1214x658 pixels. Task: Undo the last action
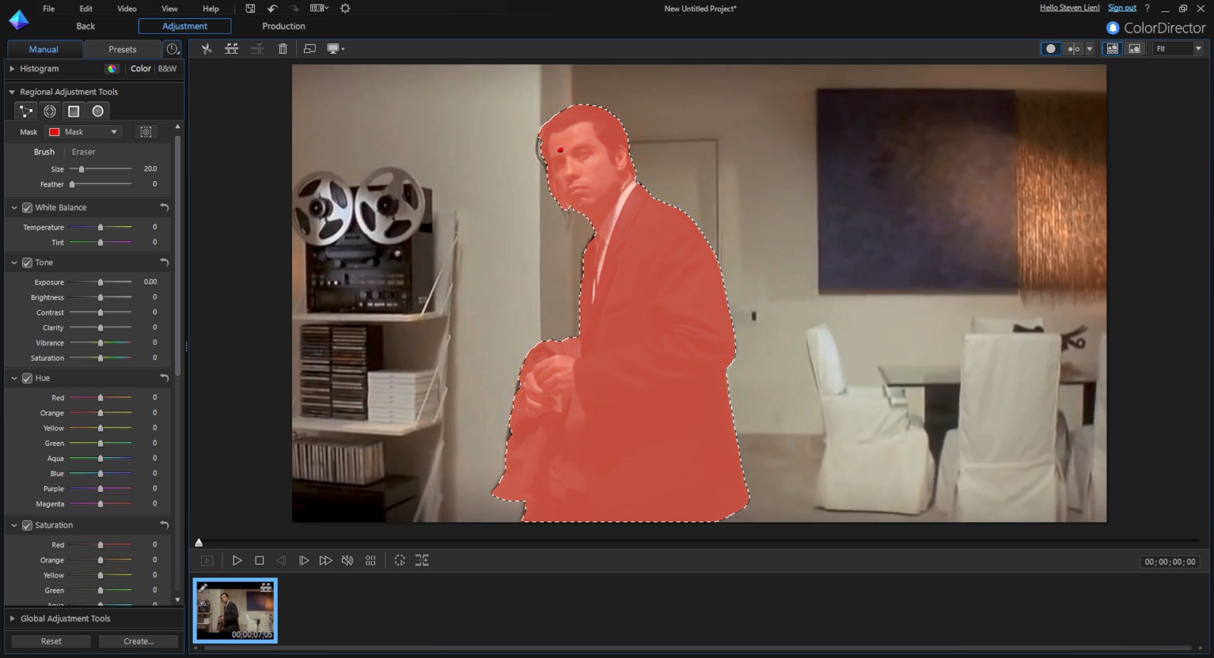click(x=272, y=8)
